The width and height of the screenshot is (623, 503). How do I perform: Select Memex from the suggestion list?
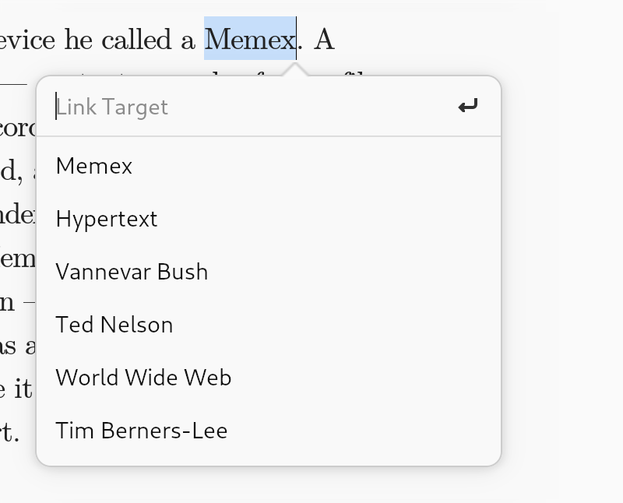[94, 166]
